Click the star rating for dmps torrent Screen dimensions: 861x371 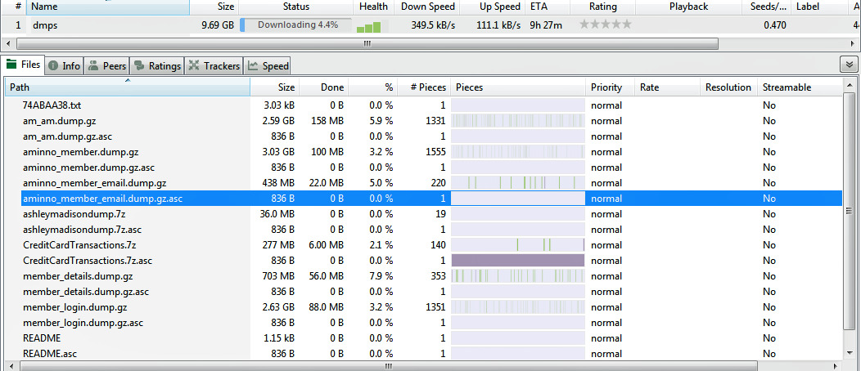[605, 25]
